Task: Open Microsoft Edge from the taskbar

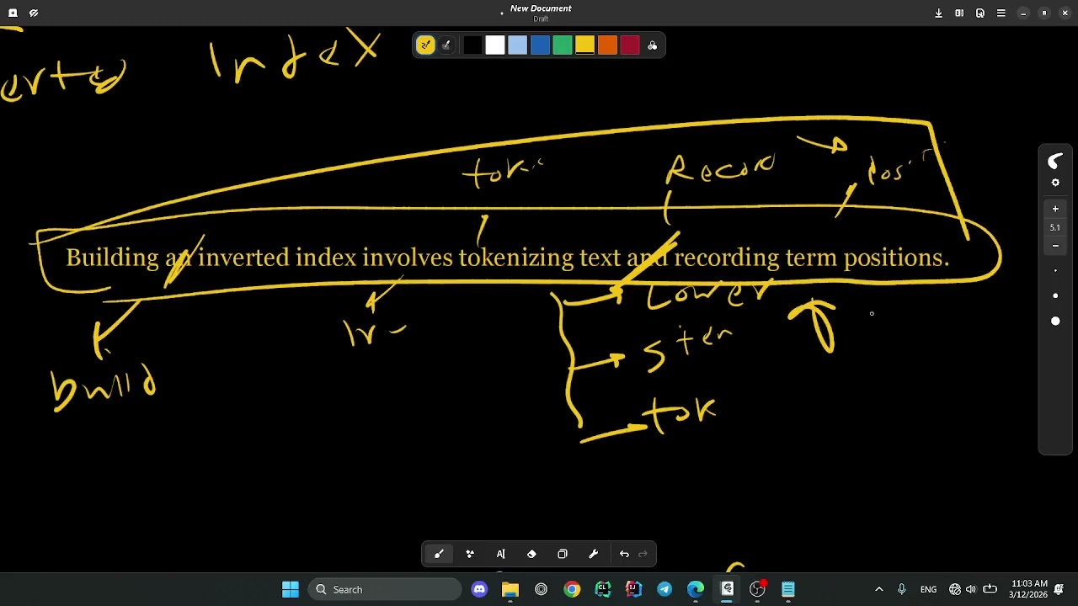Action: pos(696,589)
